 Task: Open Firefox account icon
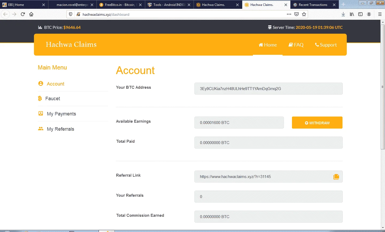[x=369, y=14]
